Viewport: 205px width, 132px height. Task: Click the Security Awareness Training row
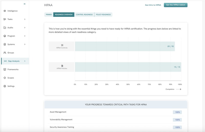(x=116, y=127)
